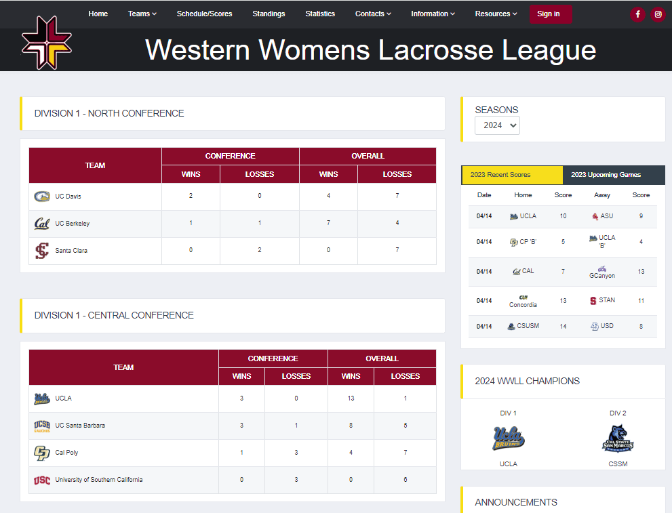Click the ASU logo in recent scores
Viewport: 672px width, 513px height.
595,216
